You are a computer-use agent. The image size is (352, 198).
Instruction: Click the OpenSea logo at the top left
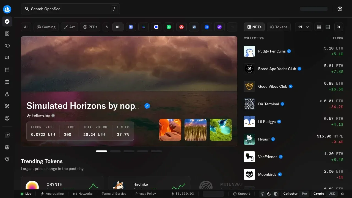7,9
